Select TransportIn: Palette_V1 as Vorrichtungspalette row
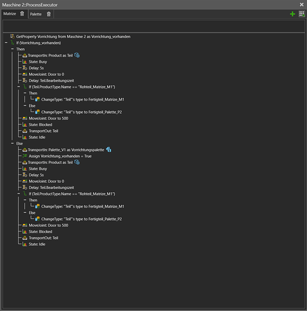 pyautogui.click(x=66, y=150)
